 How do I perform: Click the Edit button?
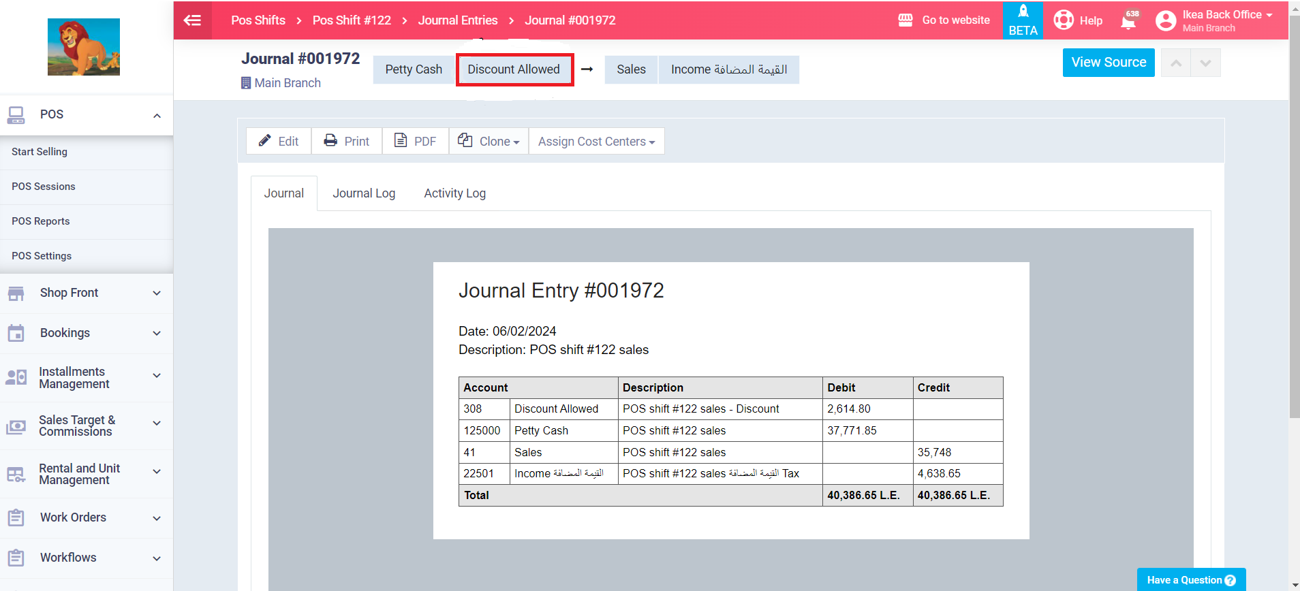(279, 141)
